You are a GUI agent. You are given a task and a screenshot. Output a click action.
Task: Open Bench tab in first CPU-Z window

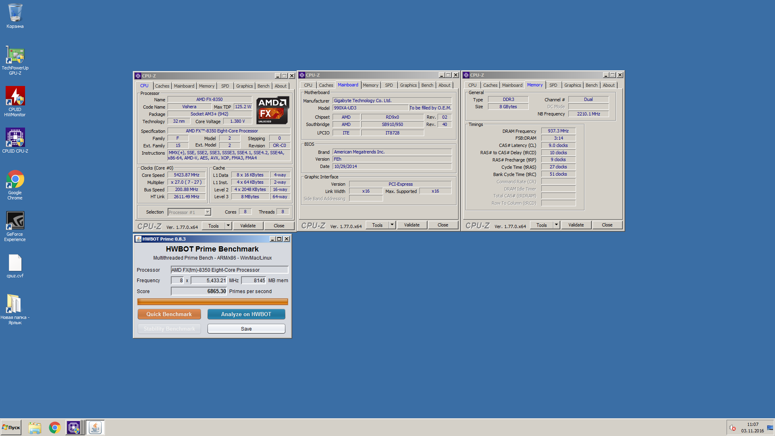263,86
